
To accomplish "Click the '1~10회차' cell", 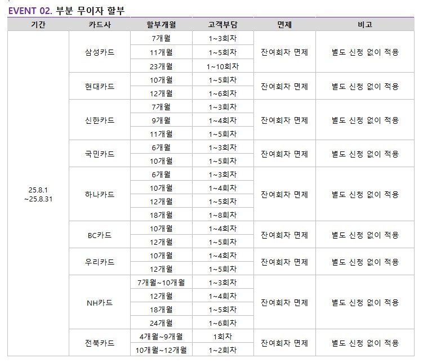I will [223, 66].
